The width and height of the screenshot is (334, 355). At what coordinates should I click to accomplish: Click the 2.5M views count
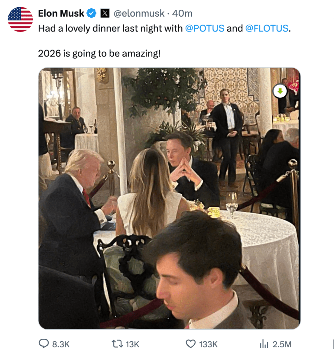[x=282, y=344]
